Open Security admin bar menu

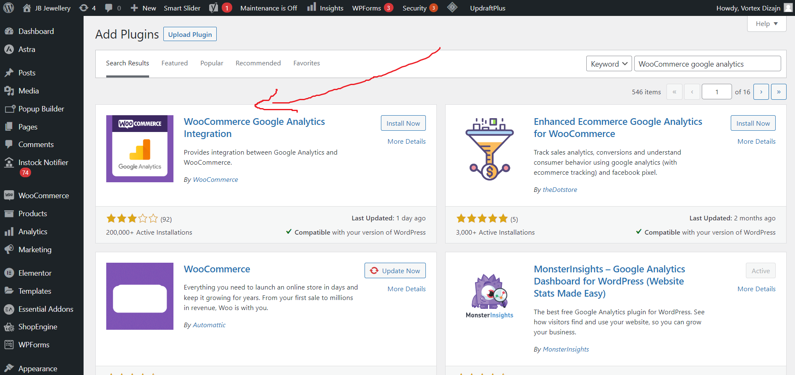[x=420, y=8]
